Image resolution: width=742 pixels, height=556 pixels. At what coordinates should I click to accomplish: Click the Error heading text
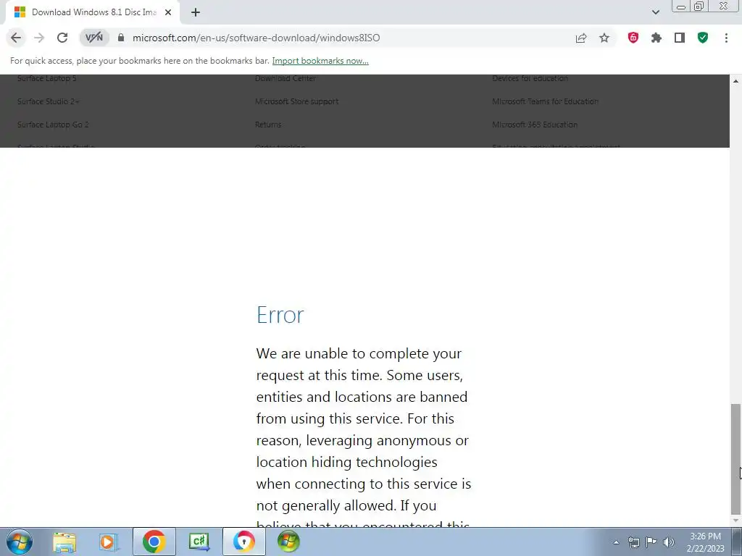tap(280, 315)
